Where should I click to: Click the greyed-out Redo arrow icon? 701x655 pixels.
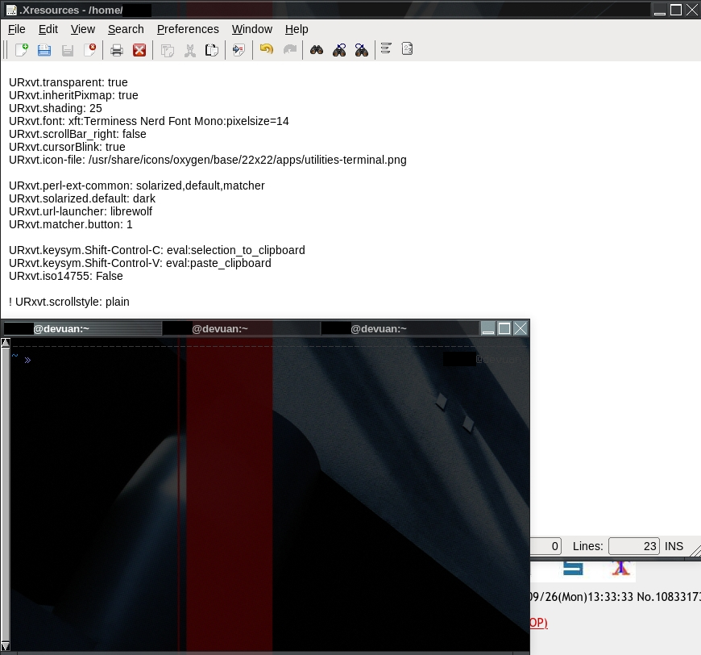point(290,48)
